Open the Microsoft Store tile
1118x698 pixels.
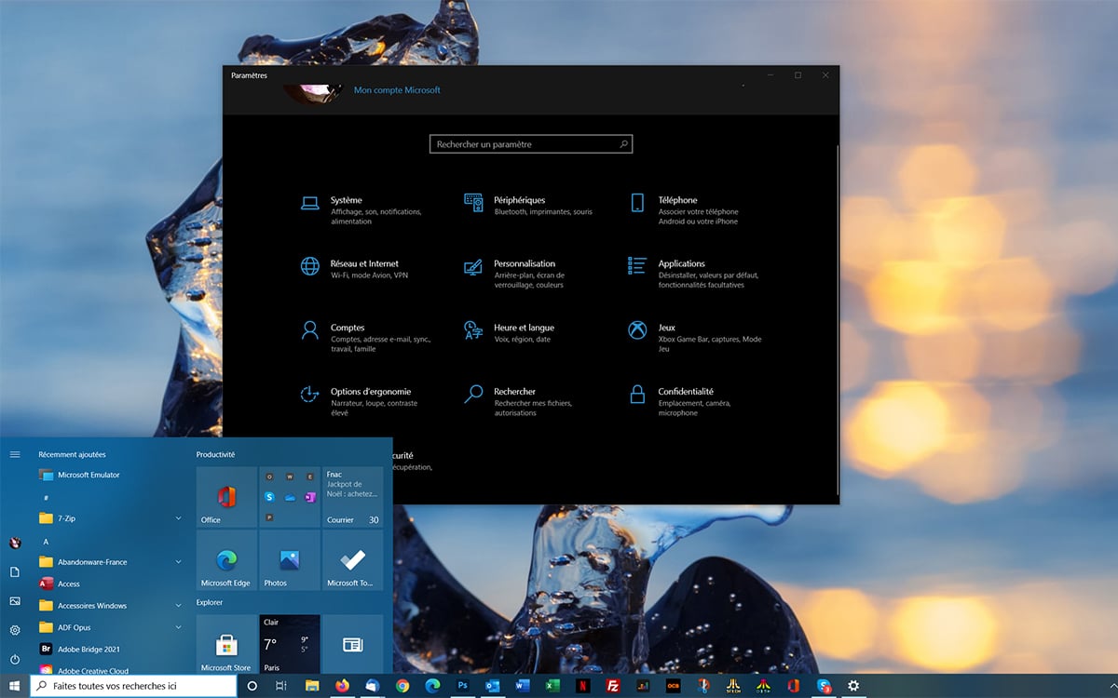click(226, 644)
